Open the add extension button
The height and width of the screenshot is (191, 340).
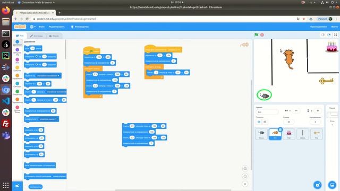18,186
